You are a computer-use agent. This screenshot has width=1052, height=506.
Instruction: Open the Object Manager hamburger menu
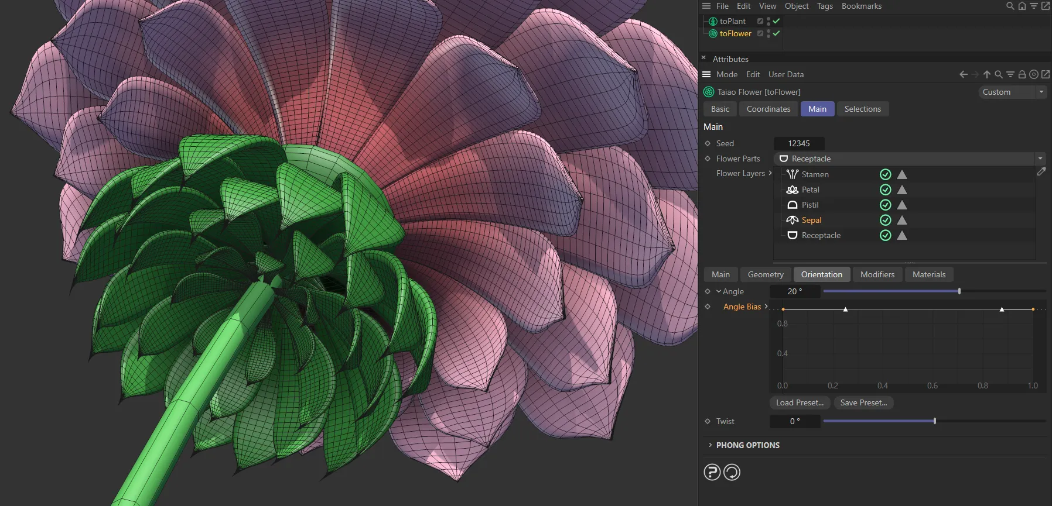tap(706, 6)
